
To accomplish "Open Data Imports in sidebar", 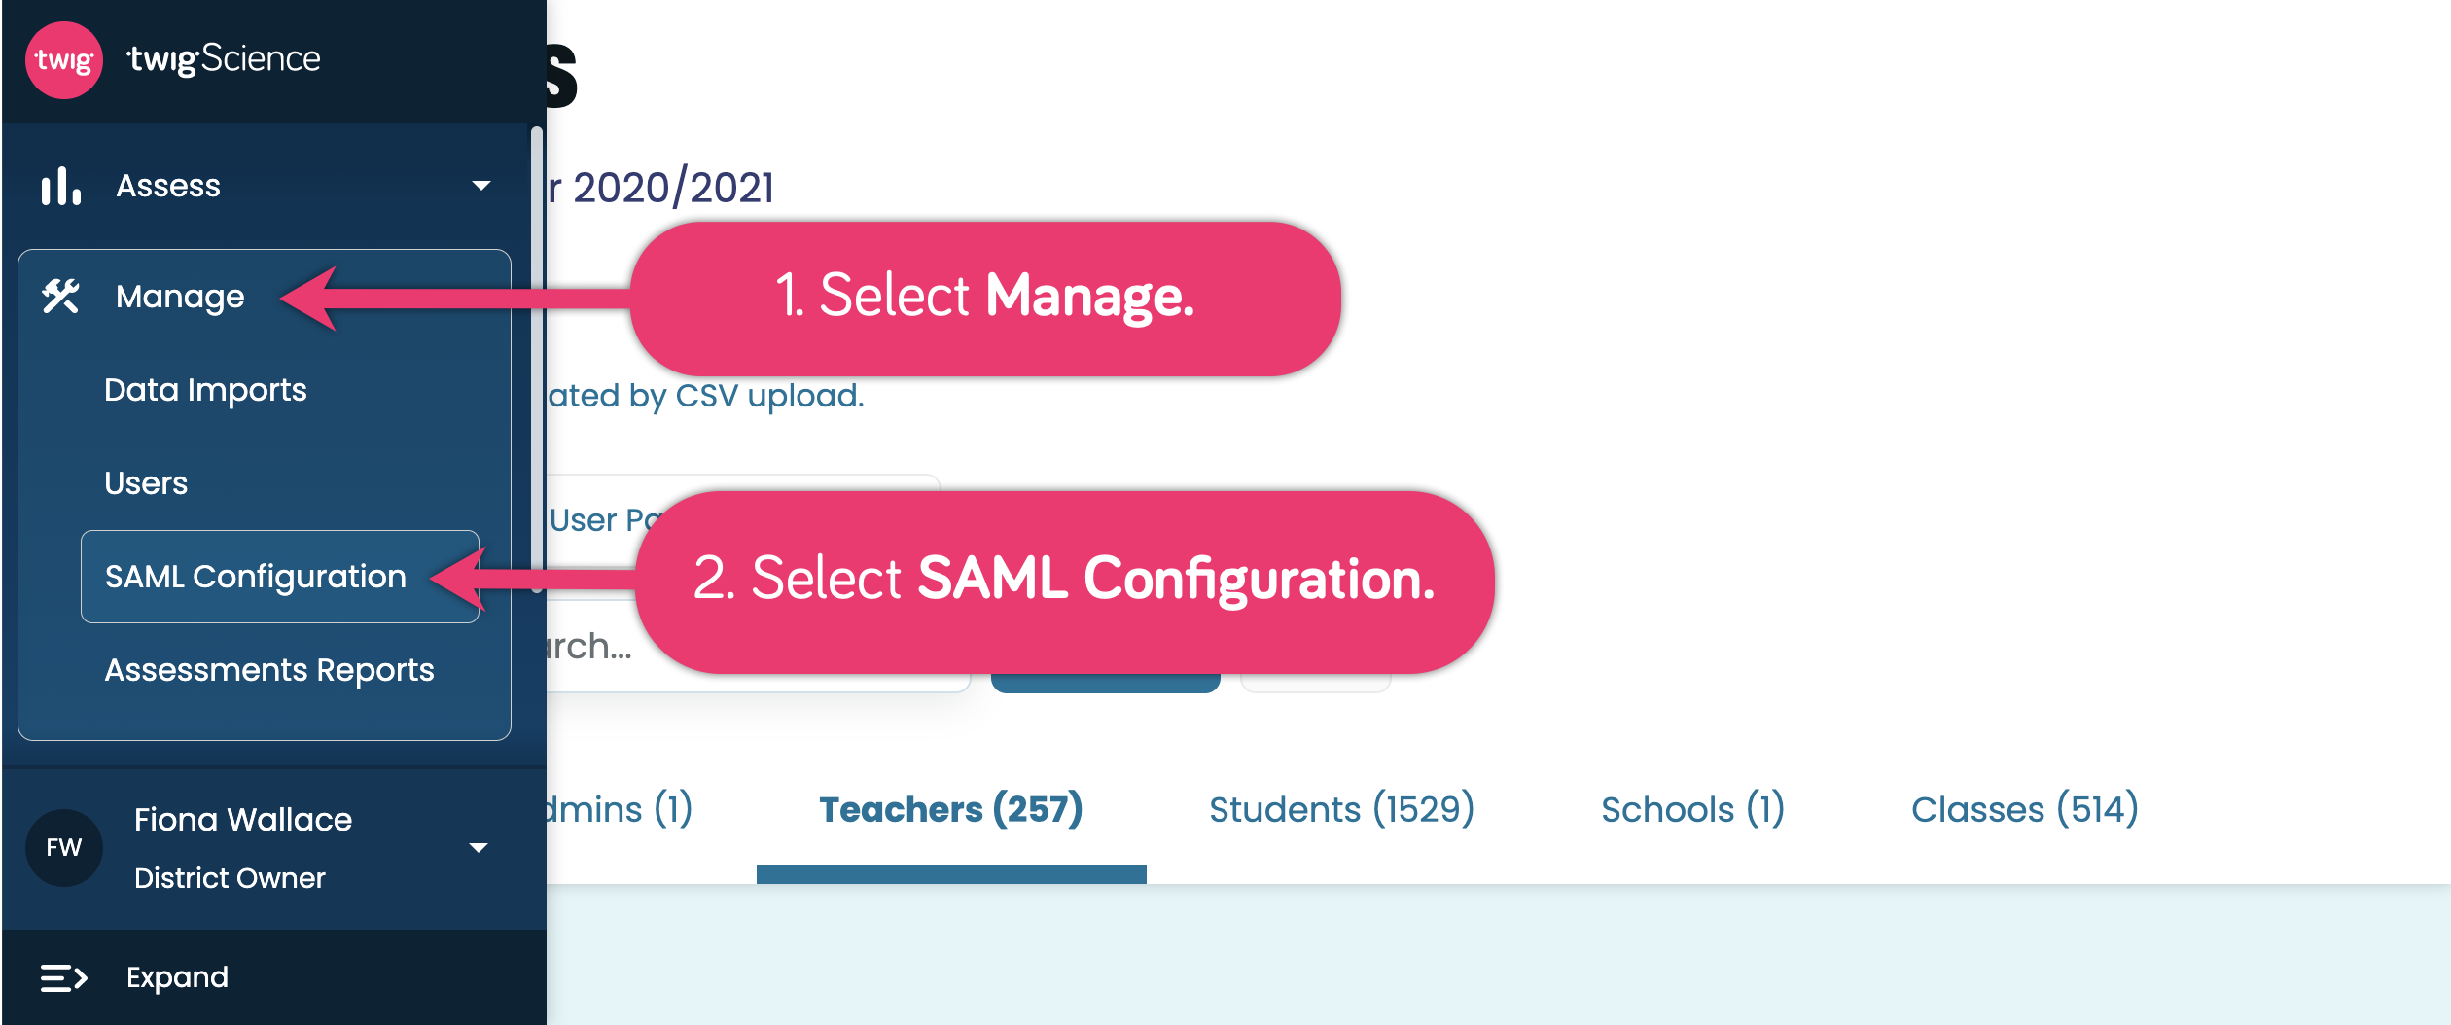I will pos(205,390).
